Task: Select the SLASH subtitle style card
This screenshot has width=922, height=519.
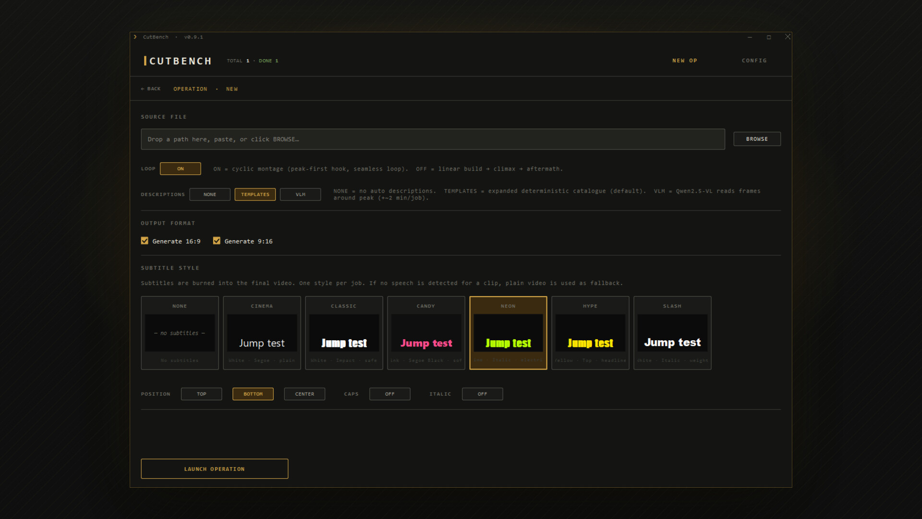Action: pos(672,333)
